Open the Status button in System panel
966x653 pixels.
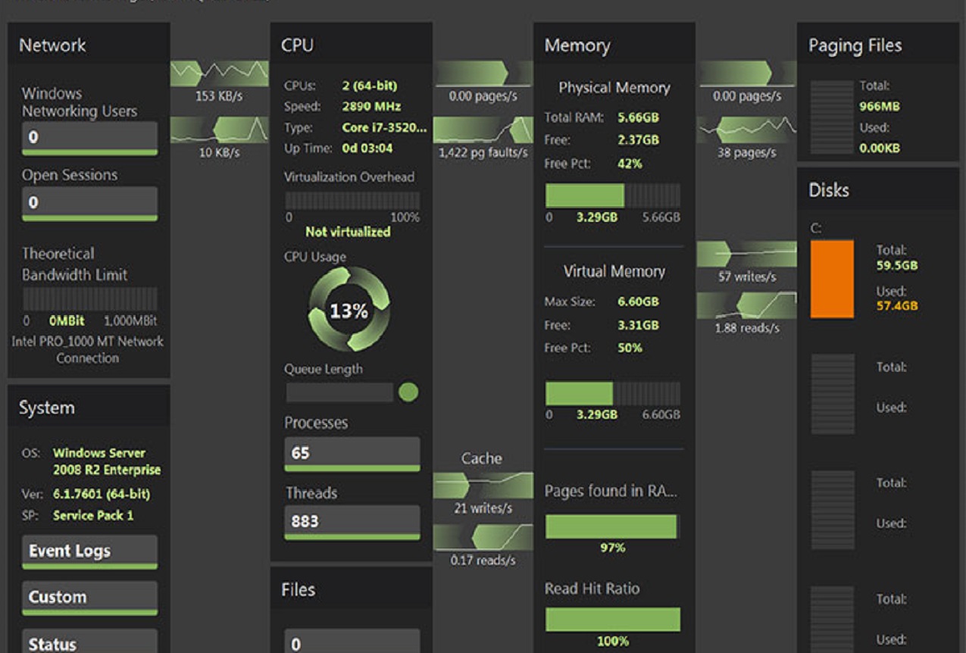[x=89, y=642]
